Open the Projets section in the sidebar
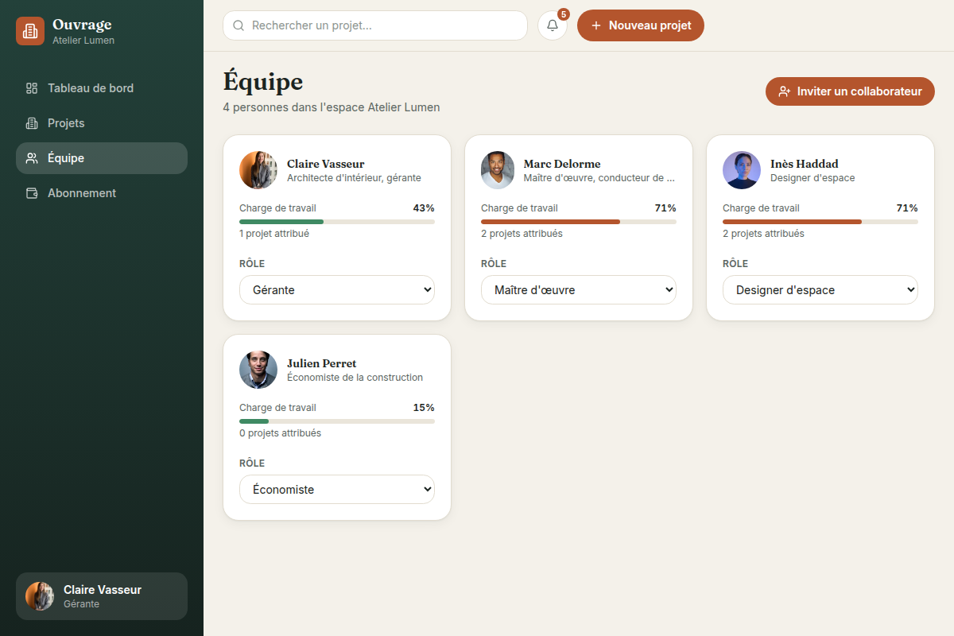Viewport: 954px width, 636px height. tap(102, 123)
